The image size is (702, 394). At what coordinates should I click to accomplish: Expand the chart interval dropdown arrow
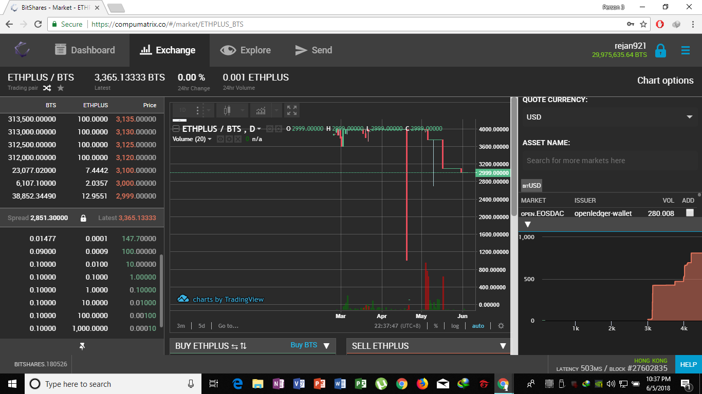tap(209, 110)
